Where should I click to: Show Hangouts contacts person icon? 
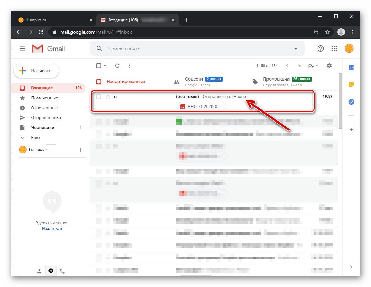pyautogui.click(x=39, y=271)
